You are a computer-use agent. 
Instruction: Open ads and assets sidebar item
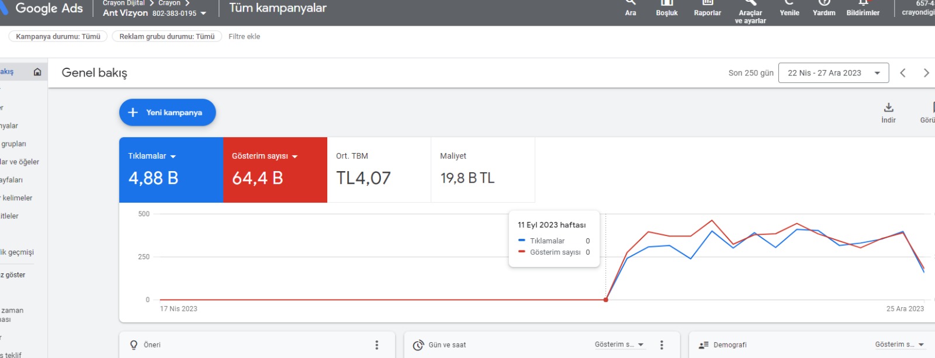(19, 162)
